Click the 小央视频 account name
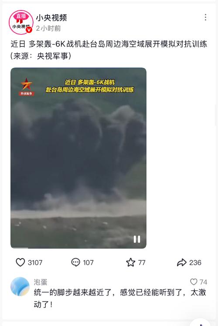 click(51, 18)
